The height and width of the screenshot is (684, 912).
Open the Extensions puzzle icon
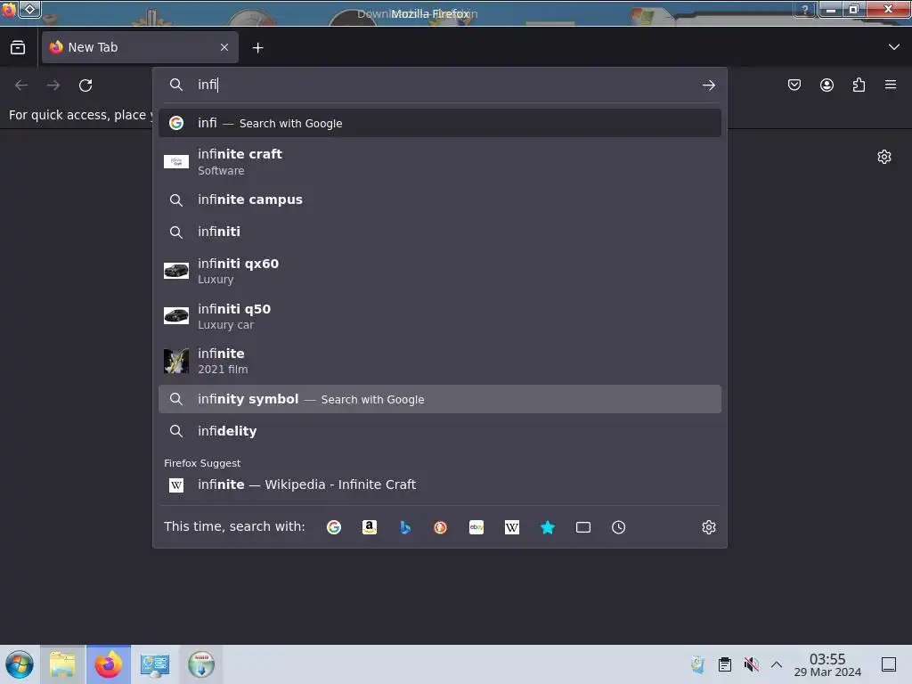pos(859,85)
